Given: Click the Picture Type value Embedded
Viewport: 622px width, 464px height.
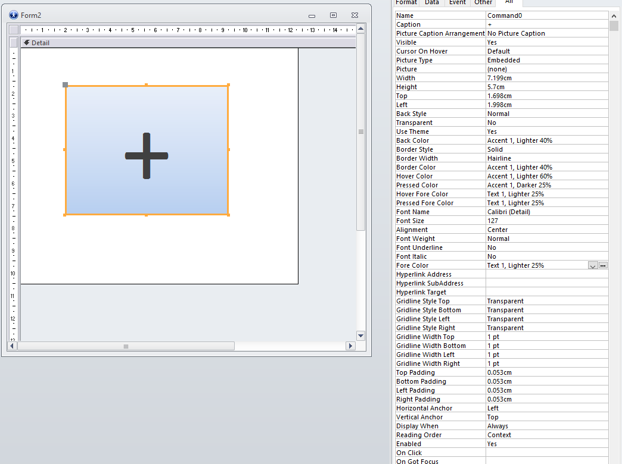Looking at the screenshot, I should click(547, 60).
